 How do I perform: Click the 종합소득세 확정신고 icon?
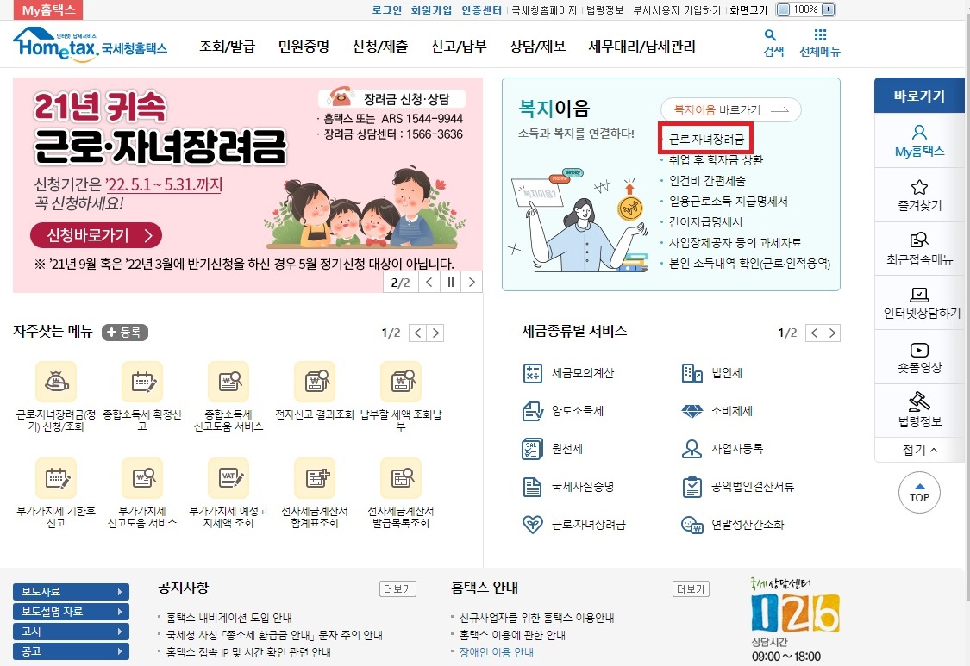pyautogui.click(x=142, y=382)
